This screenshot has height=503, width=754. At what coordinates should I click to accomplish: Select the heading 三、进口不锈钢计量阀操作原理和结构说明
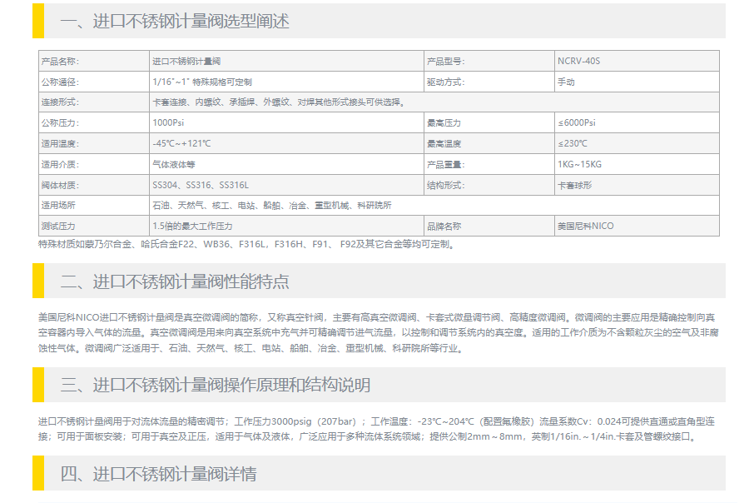(216, 386)
